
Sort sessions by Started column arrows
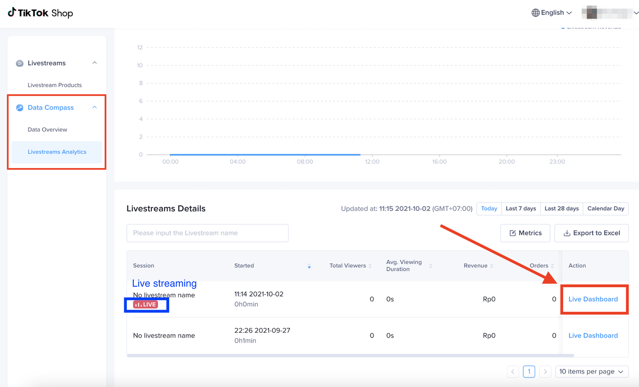coord(309,266)
